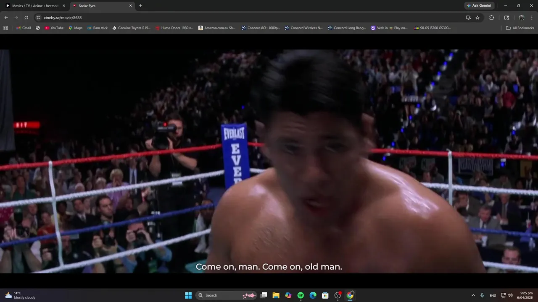The width and height of the screenshot is (538, 302).
Task: Open the Amazon.com.au bookmark
Action: 217,28
